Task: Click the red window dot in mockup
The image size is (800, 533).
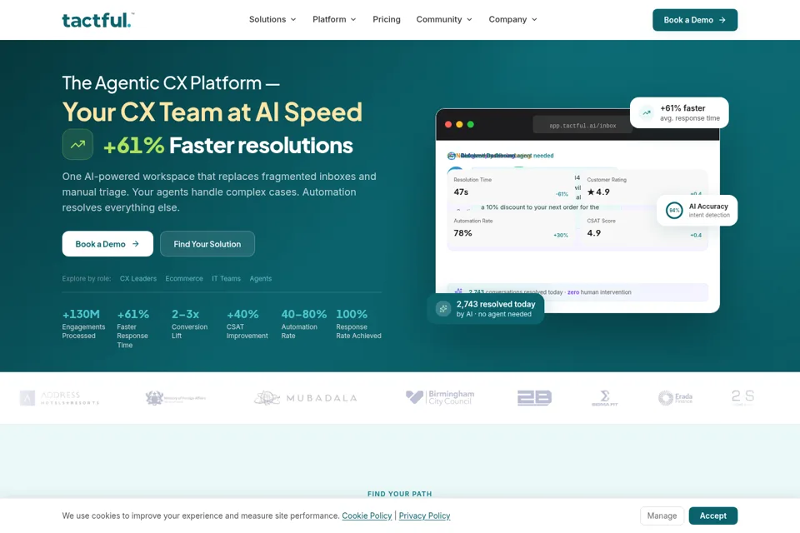Action: point(448,124)
